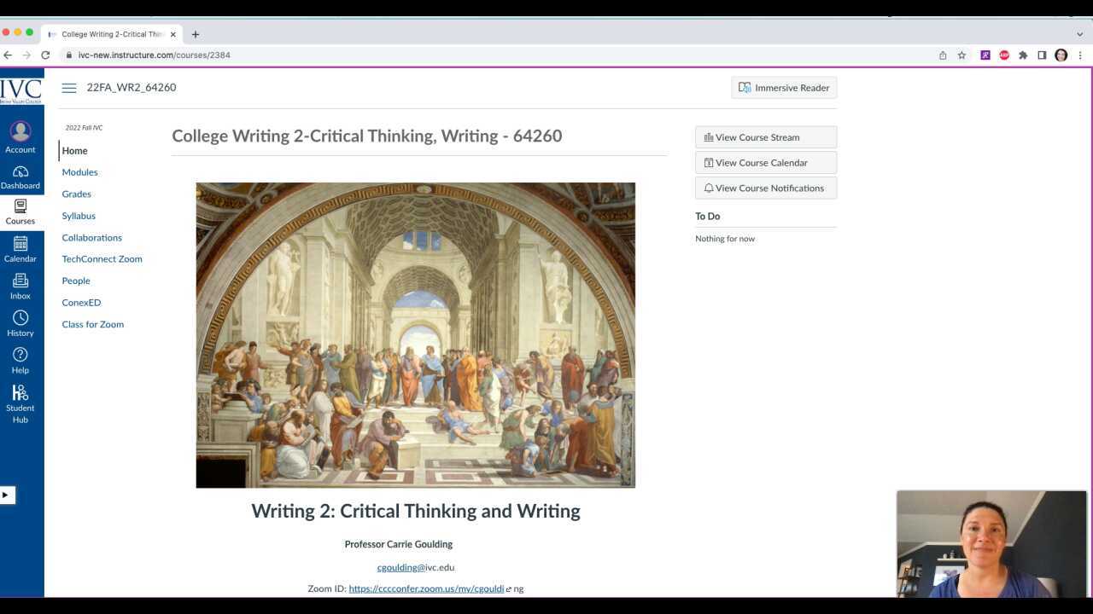Screen dimensions: 1093x614
Task: Open View Course Notifications
Action: coord(765,188)
